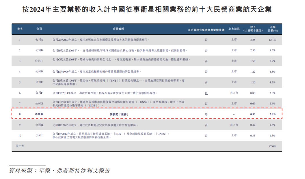Click the 3.25 revenue value for 公司A
Viewport: 305px width, 179px height.
click(x=253, y=40)
